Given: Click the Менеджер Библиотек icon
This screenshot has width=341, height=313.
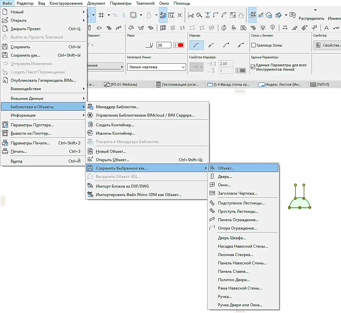Looking at the screenshot, I should (x=90, y=107).
